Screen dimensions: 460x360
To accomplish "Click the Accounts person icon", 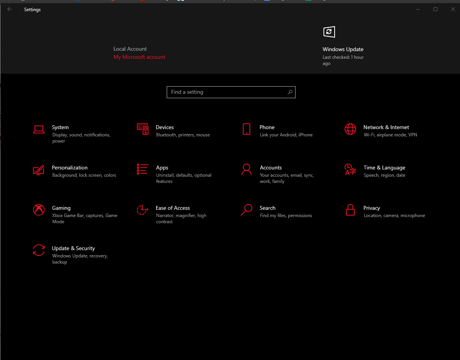I will pyautogui.click(x=247, y=169).
